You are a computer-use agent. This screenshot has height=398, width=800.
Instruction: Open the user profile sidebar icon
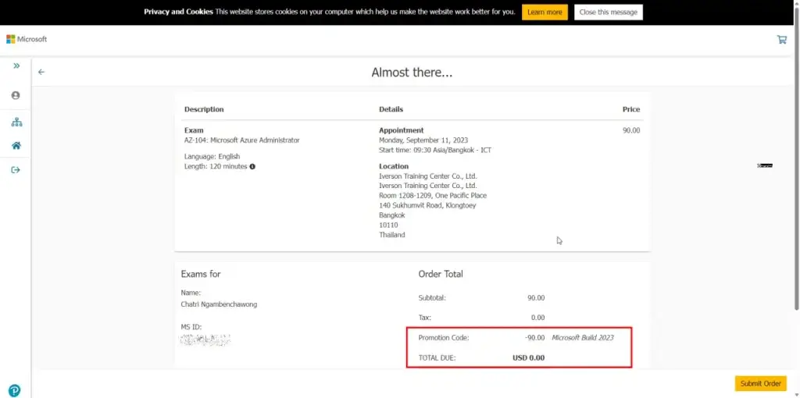[x=16, y=95]
